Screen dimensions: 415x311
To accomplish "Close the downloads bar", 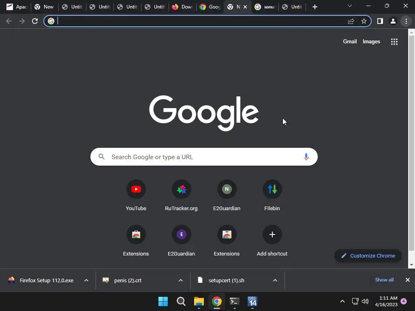I will coord(408,280).
